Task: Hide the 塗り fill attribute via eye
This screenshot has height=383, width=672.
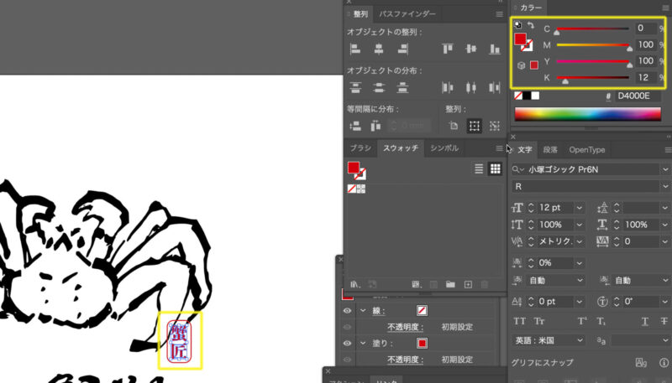Action: [x=347, y=344]
